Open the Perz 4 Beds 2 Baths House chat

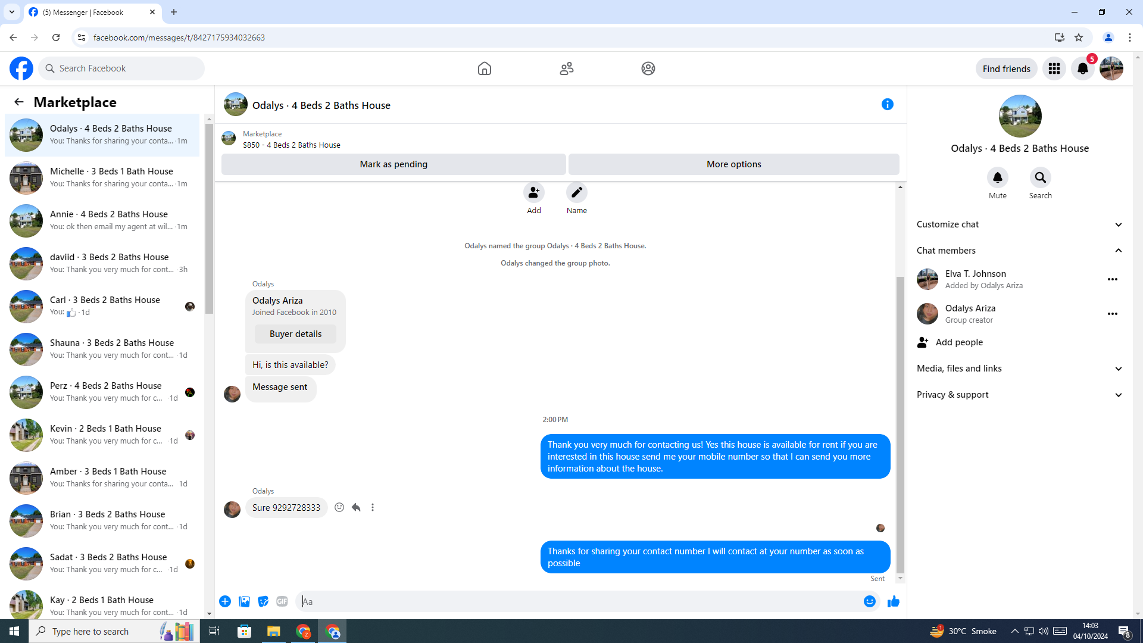click(102, 392)
